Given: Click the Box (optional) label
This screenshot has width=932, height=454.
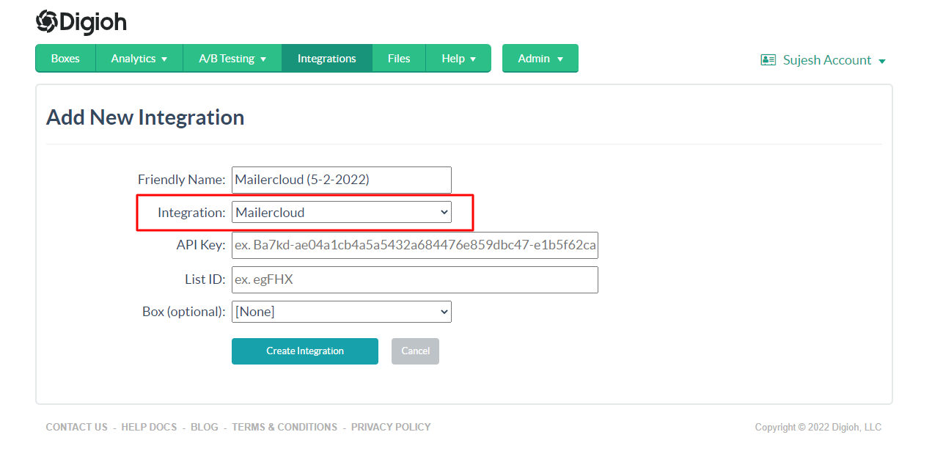Looking at the screenshot, I should [x=184, y=312].
